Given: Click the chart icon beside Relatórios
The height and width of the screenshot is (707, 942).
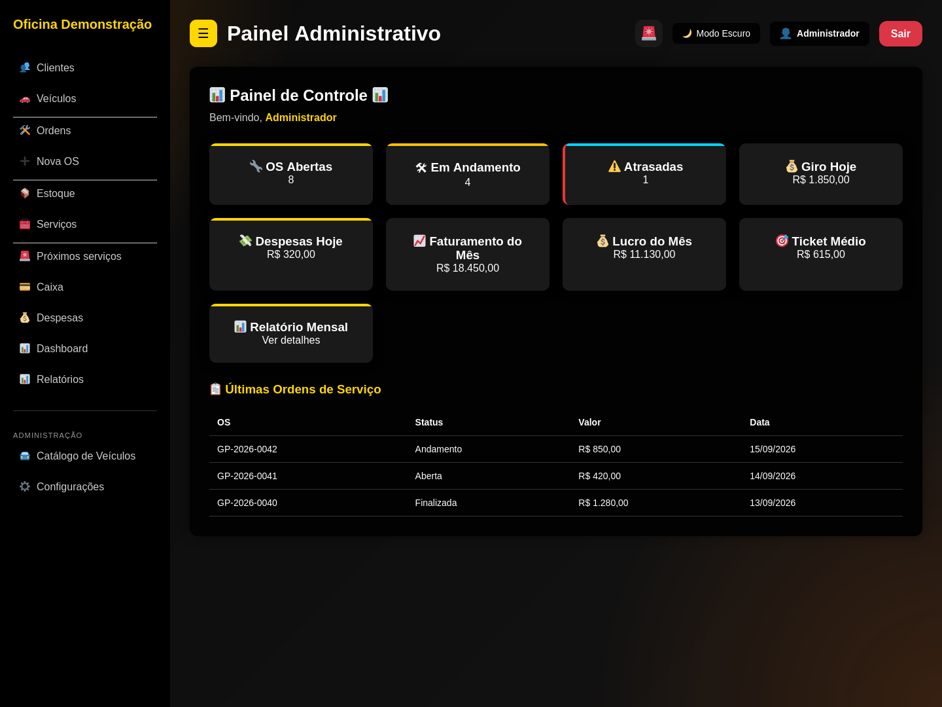Looking at the screenshot, I should [x=25, y=379].
